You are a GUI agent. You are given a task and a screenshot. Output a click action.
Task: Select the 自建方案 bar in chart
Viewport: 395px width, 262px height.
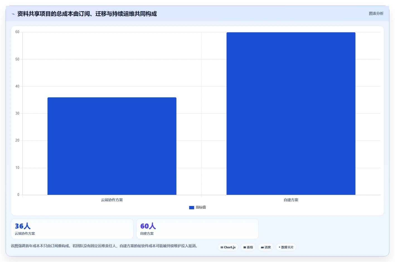(x=291, y=113)
